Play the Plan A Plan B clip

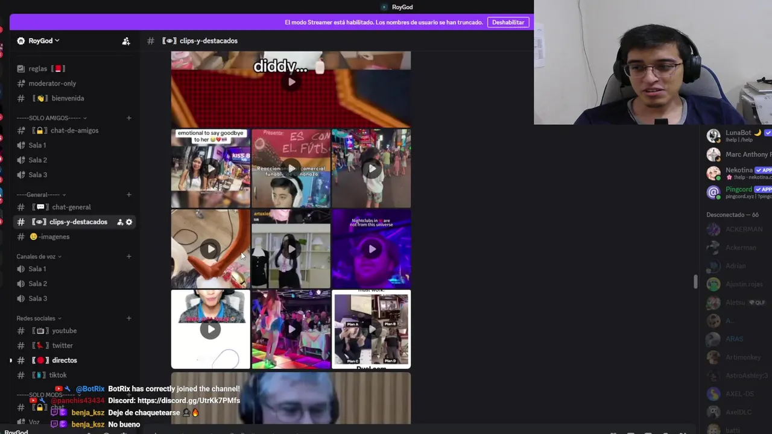point(372,329)
